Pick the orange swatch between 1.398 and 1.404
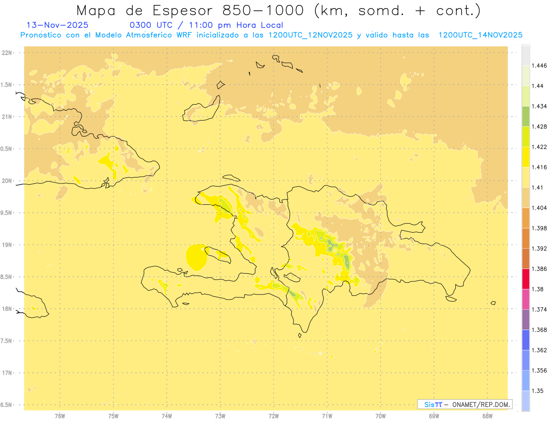Viewport: 547px width, 422px height. click(x=526, y=218)
